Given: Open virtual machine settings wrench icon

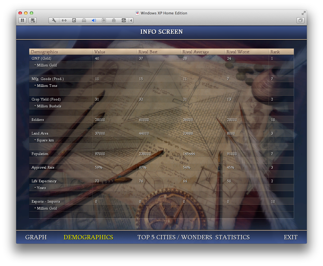Looking at the screenshot, I should pyautogui.click(x=54, y=20).
